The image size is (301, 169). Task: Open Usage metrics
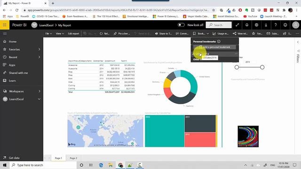point(221,33)
